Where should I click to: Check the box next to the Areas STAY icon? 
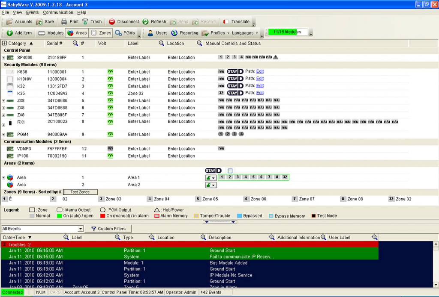pyautogui.click(x=230, y=171)
